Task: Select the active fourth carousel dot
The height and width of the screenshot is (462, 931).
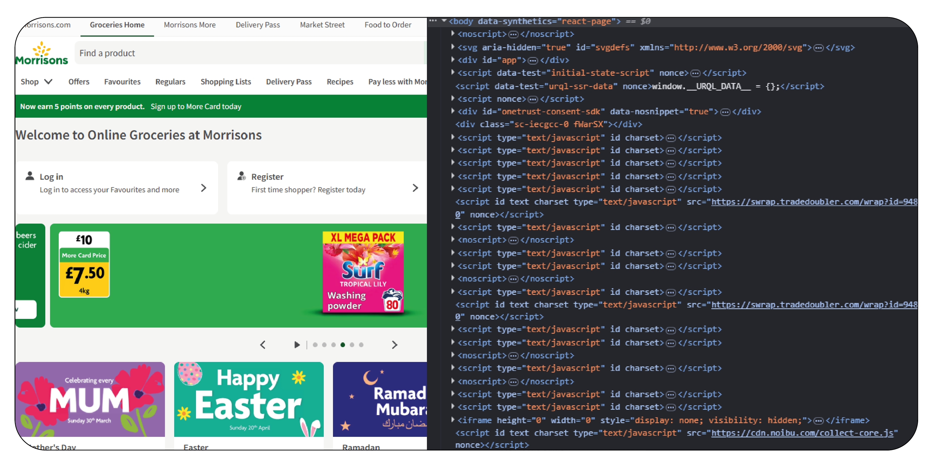Action: pos(342,345)
